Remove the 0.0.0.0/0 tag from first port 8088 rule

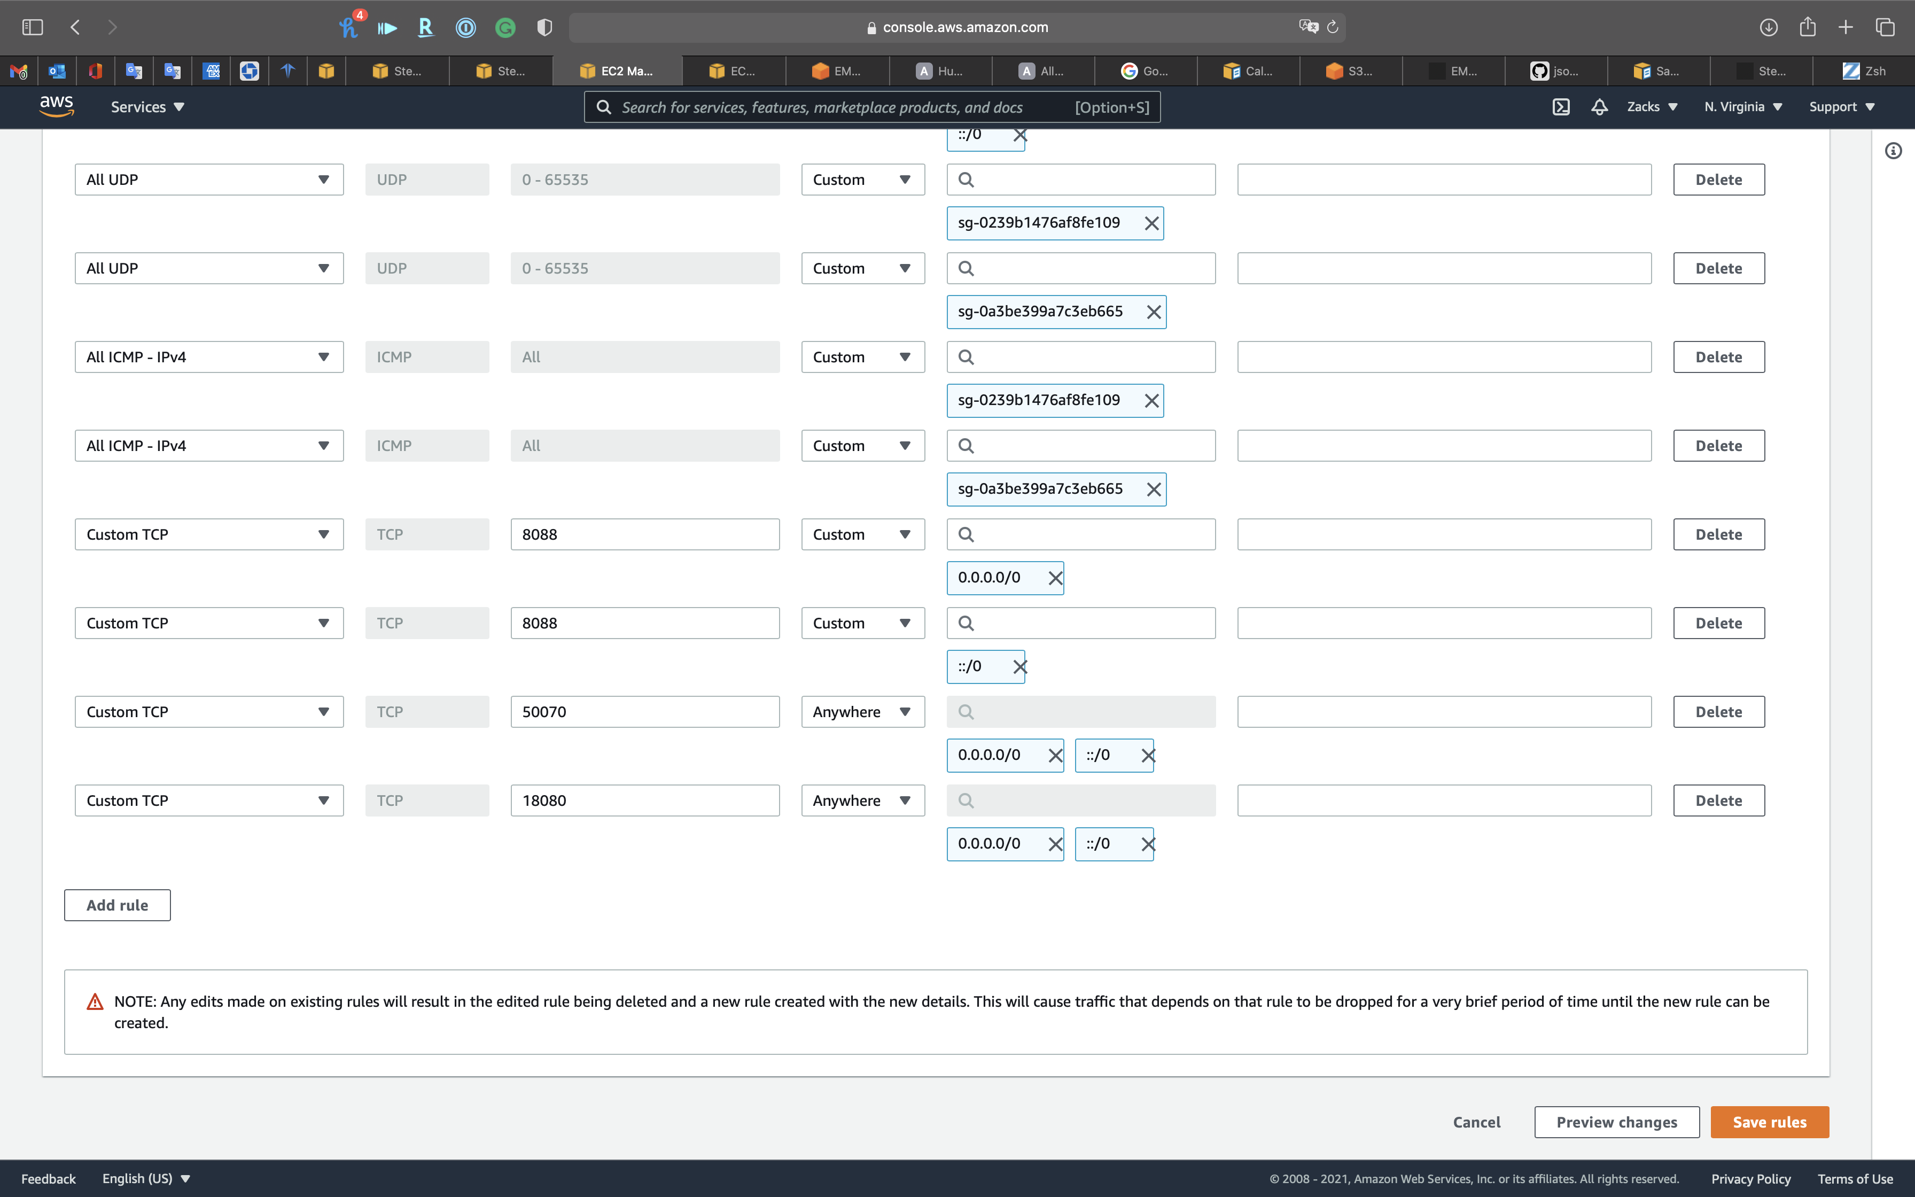pyautogui.click(x=1055, y=578)
